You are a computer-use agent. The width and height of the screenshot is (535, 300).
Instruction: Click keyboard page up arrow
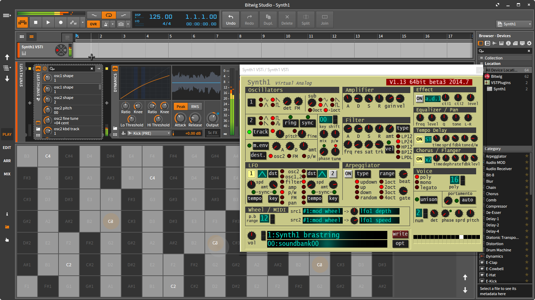coord(465,277)
